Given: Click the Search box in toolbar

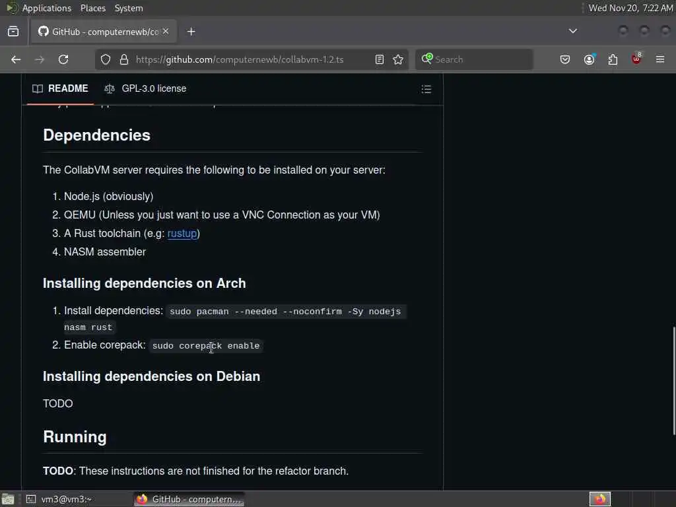Looking at the screenshot, I should (x=474, y=59).
